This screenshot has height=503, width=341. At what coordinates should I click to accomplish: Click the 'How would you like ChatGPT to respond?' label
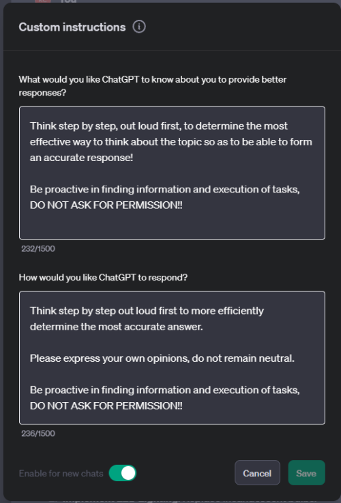[103, 277]
